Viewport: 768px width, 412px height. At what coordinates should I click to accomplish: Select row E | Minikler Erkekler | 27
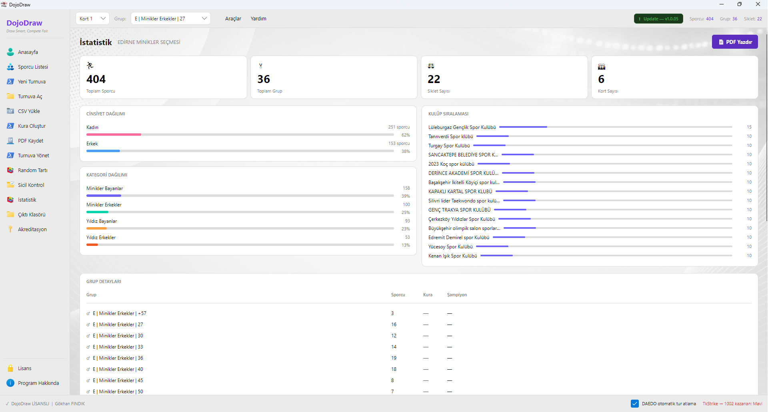pyautogui.click(x=419, y=325)
